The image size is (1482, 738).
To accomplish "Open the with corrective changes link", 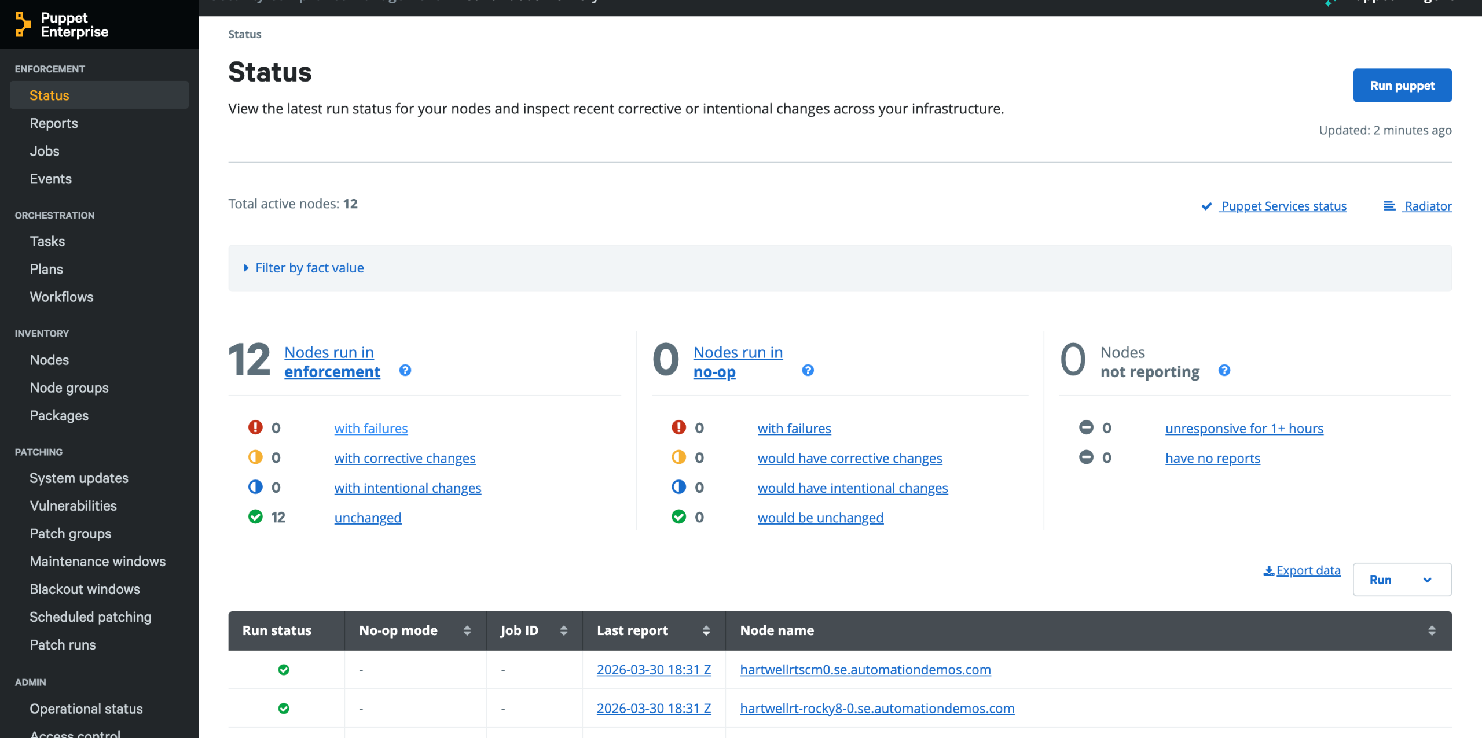I will (x=405, y=458).
